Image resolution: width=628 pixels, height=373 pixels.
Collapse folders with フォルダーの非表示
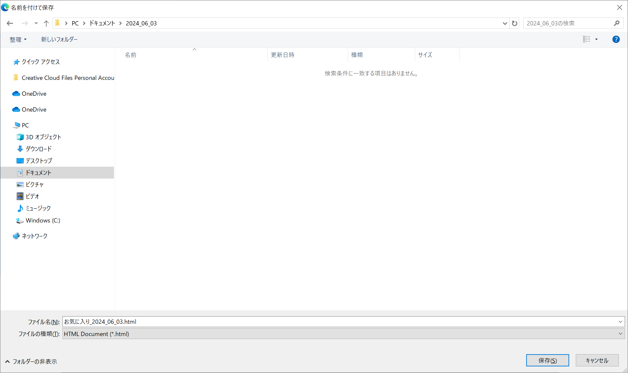tap(31, 361)
